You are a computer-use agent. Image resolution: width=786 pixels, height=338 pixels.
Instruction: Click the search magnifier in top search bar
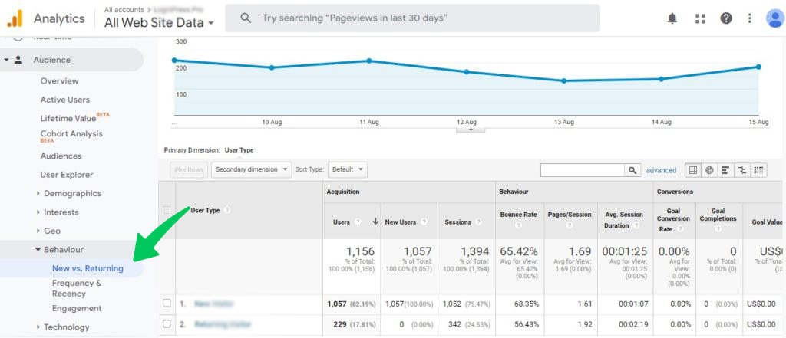coord(246,18)
